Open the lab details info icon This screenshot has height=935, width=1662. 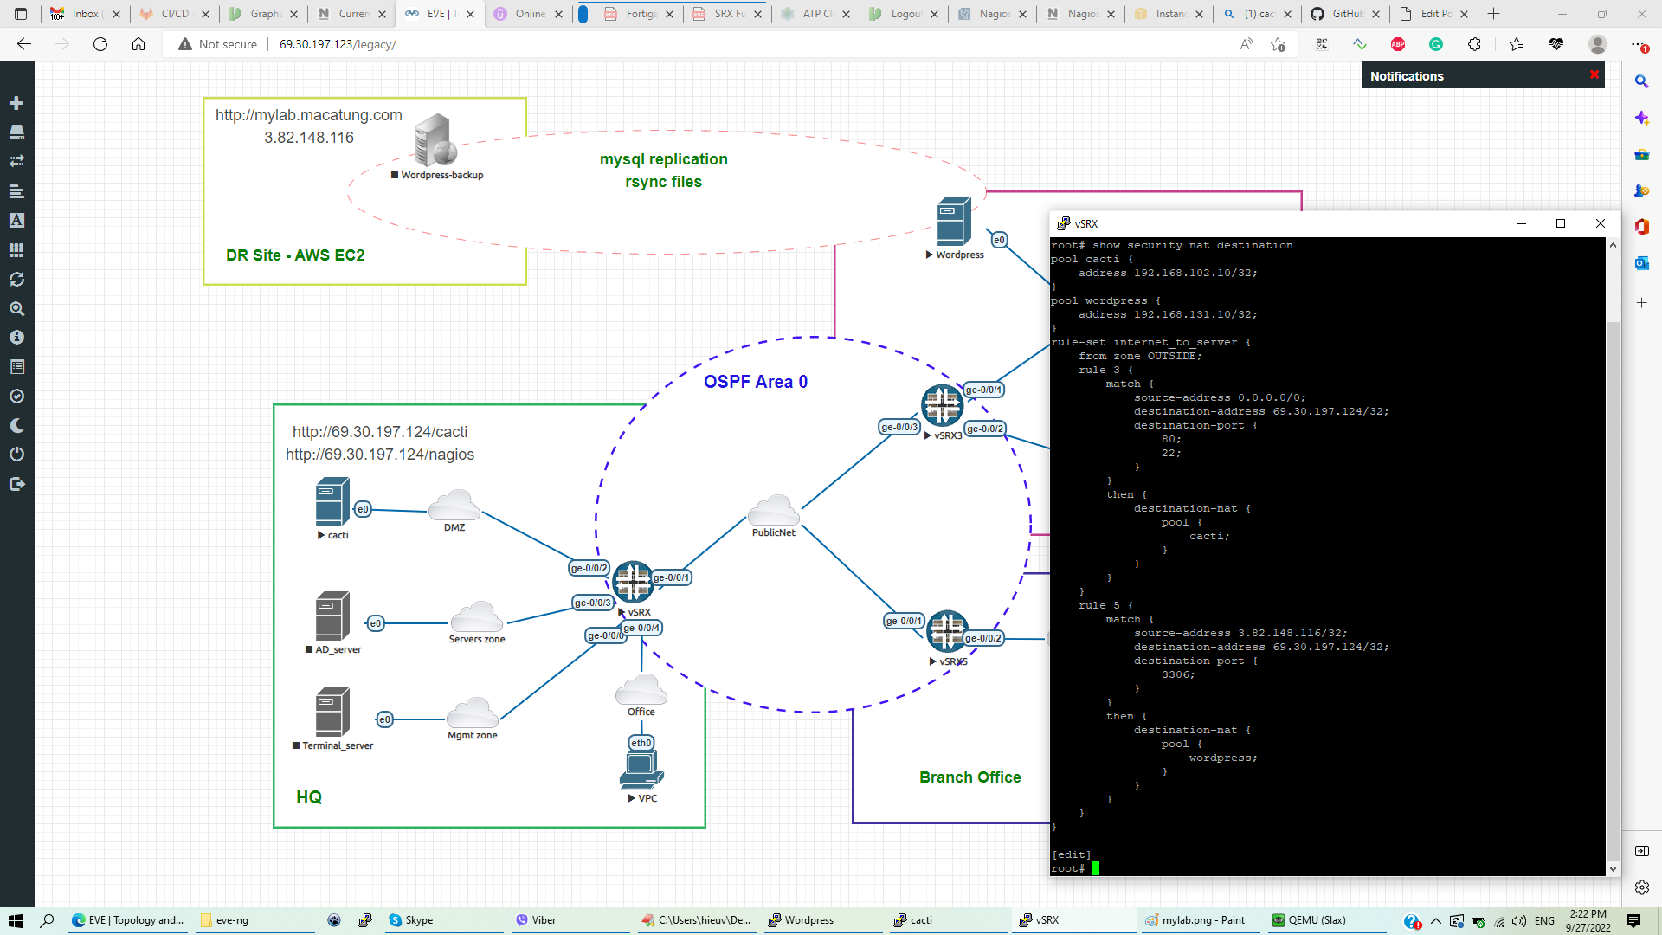pos(16,338)
